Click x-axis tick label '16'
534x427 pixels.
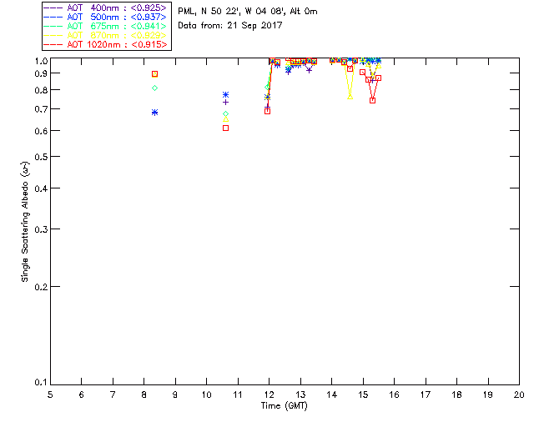394,394
